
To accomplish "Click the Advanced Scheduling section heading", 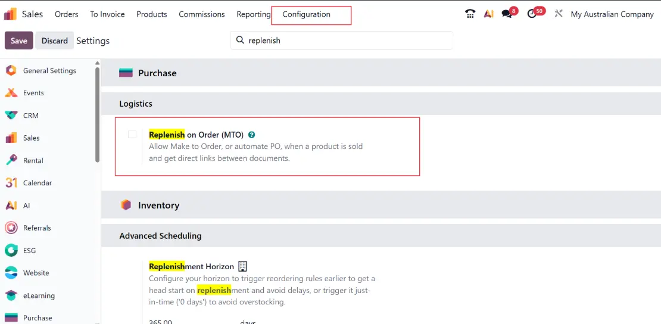I will [x=160, y=235].
